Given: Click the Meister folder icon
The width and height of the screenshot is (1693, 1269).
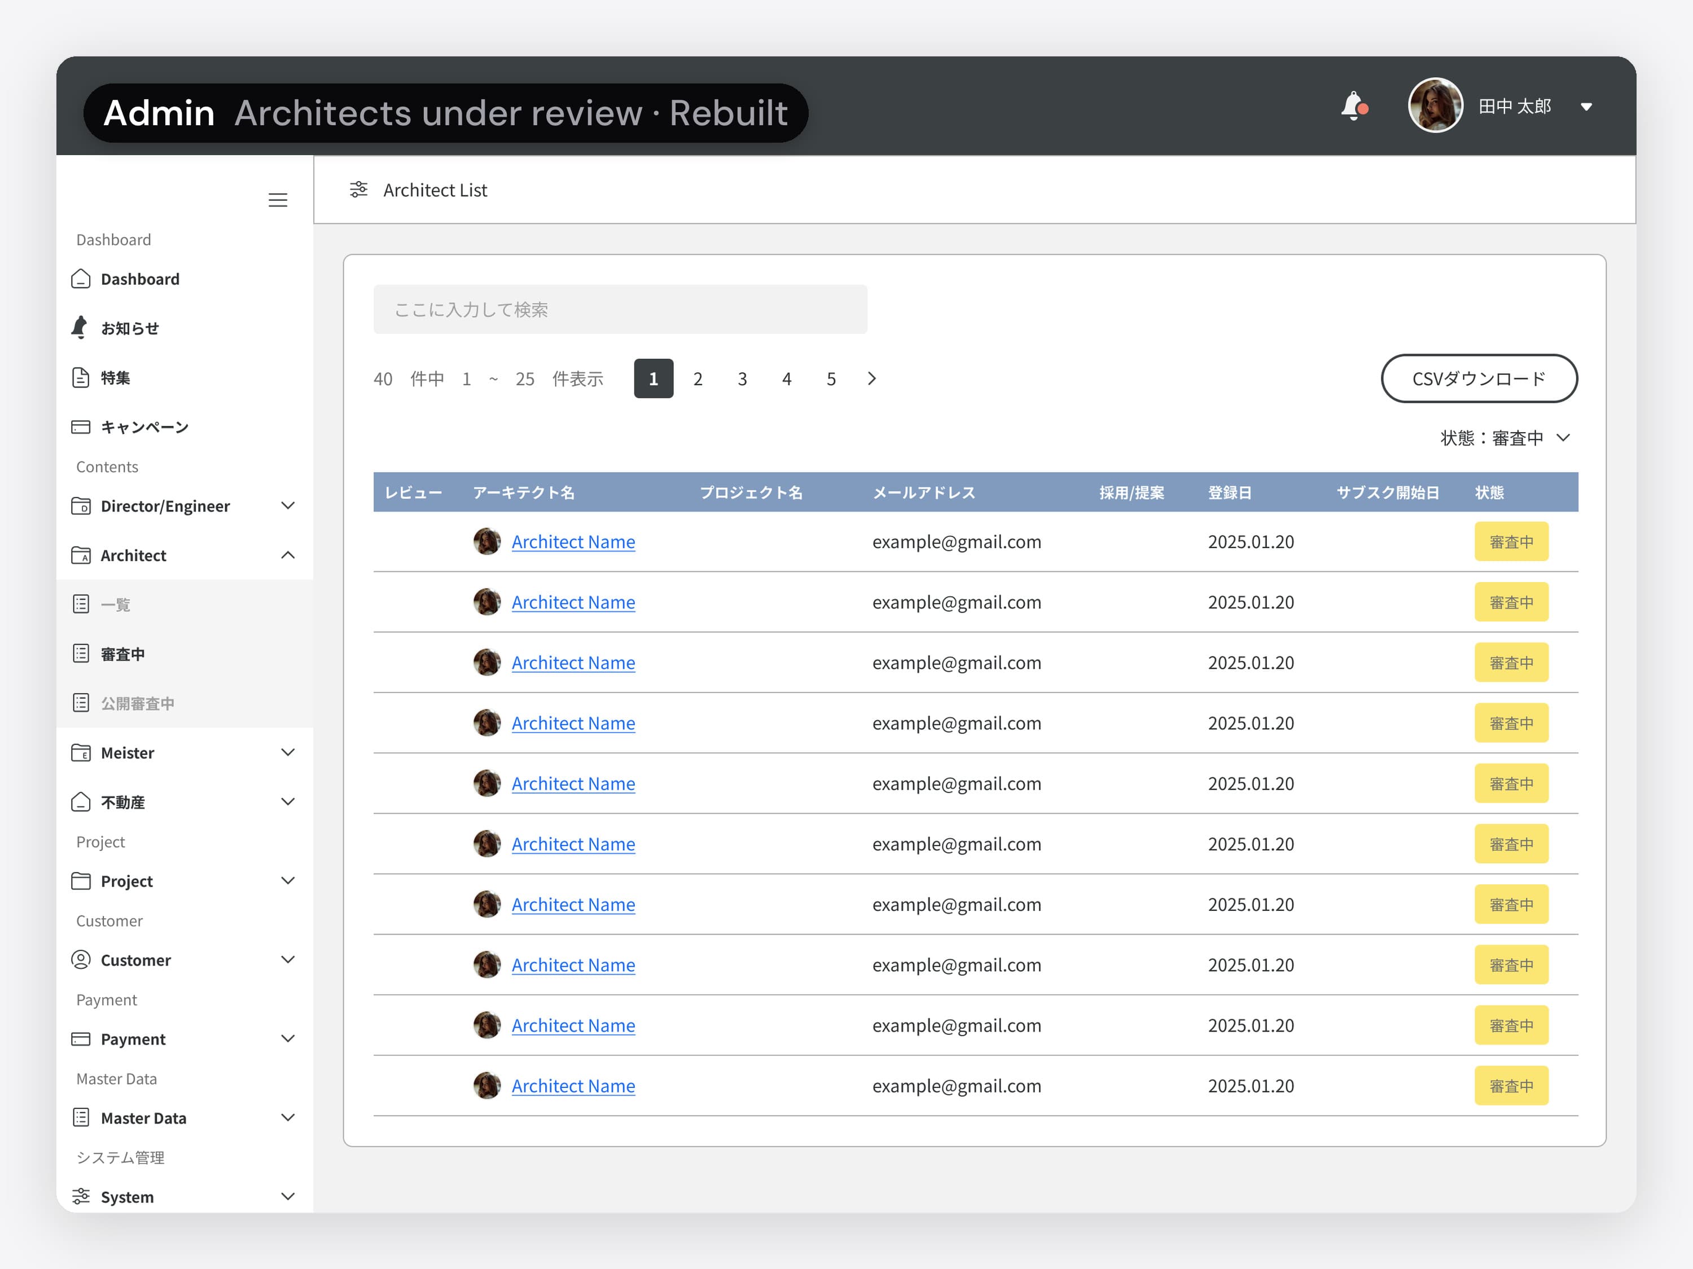Looking at the screenshot, I should 80,753.
